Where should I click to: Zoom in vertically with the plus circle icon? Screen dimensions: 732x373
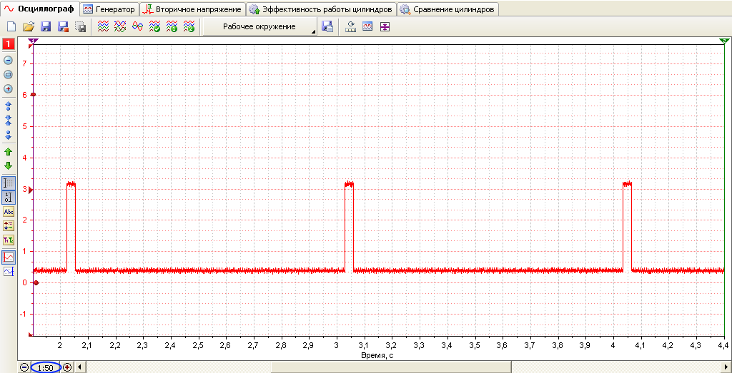[8, 88]
